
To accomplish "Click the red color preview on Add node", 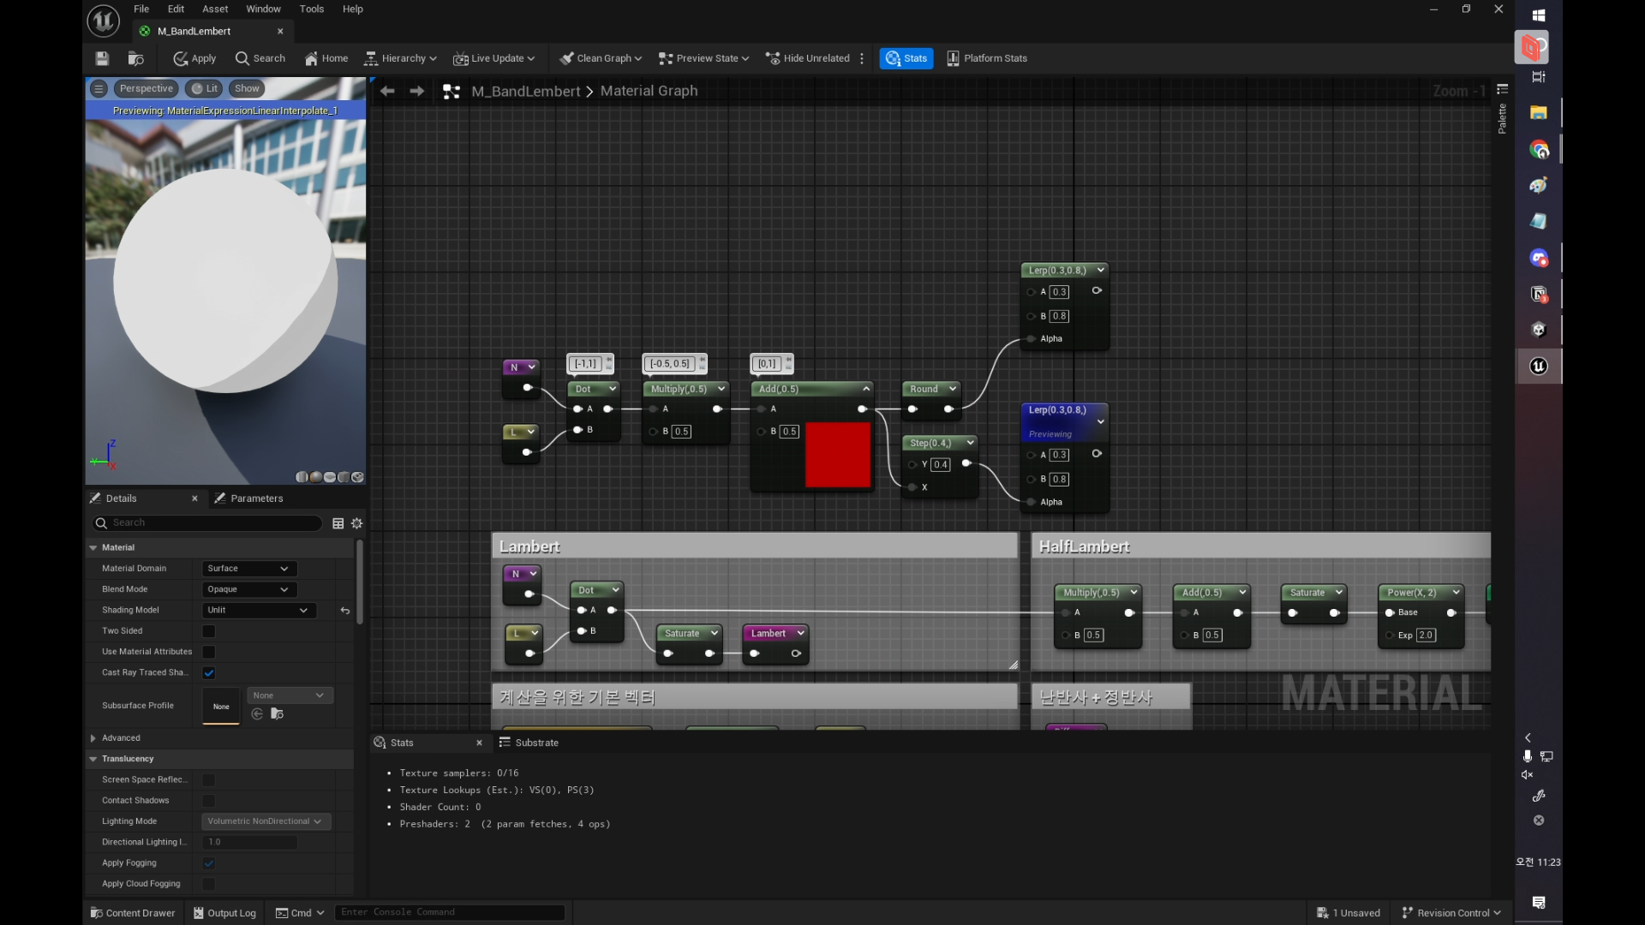I will tap(837, 455).
